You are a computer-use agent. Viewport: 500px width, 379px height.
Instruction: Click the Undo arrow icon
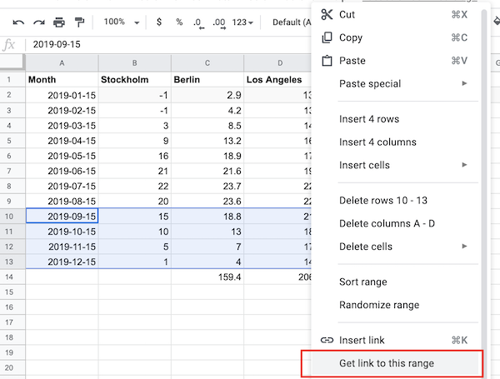18,22
